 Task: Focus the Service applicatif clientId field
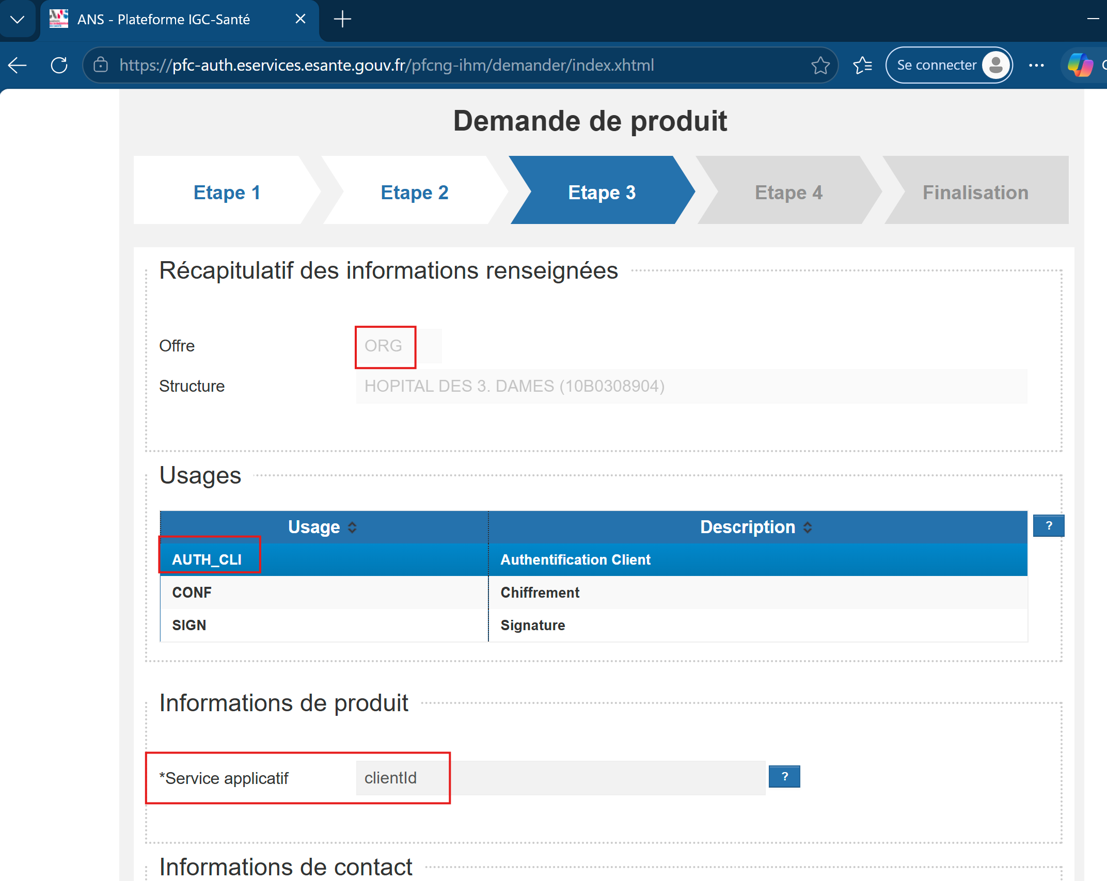coord(560,777)
